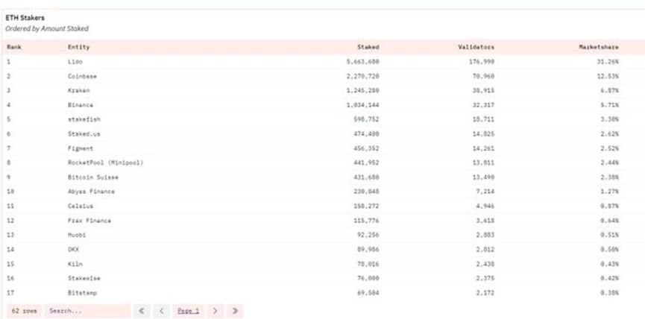Image resolution: width=645 pixels, height=319 pixels.
Task: Click Celsius's validator count 4,946
Action: tap(485, 206)
